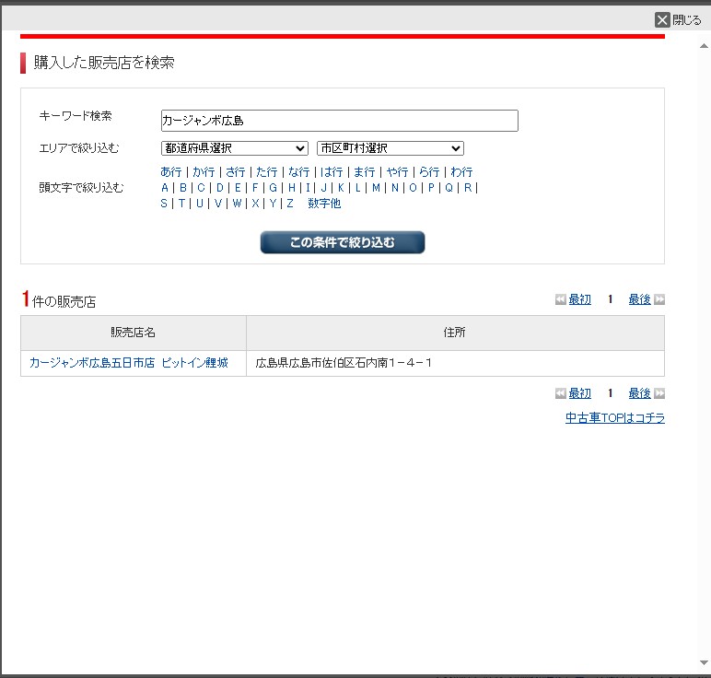Filter dealers by か行
The image size is (711, 678).
pos(204,172)
